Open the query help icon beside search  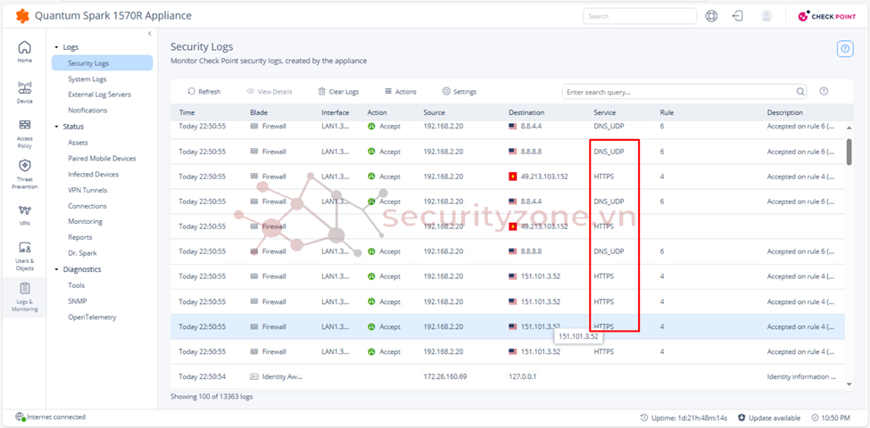(x=824, y=92)
